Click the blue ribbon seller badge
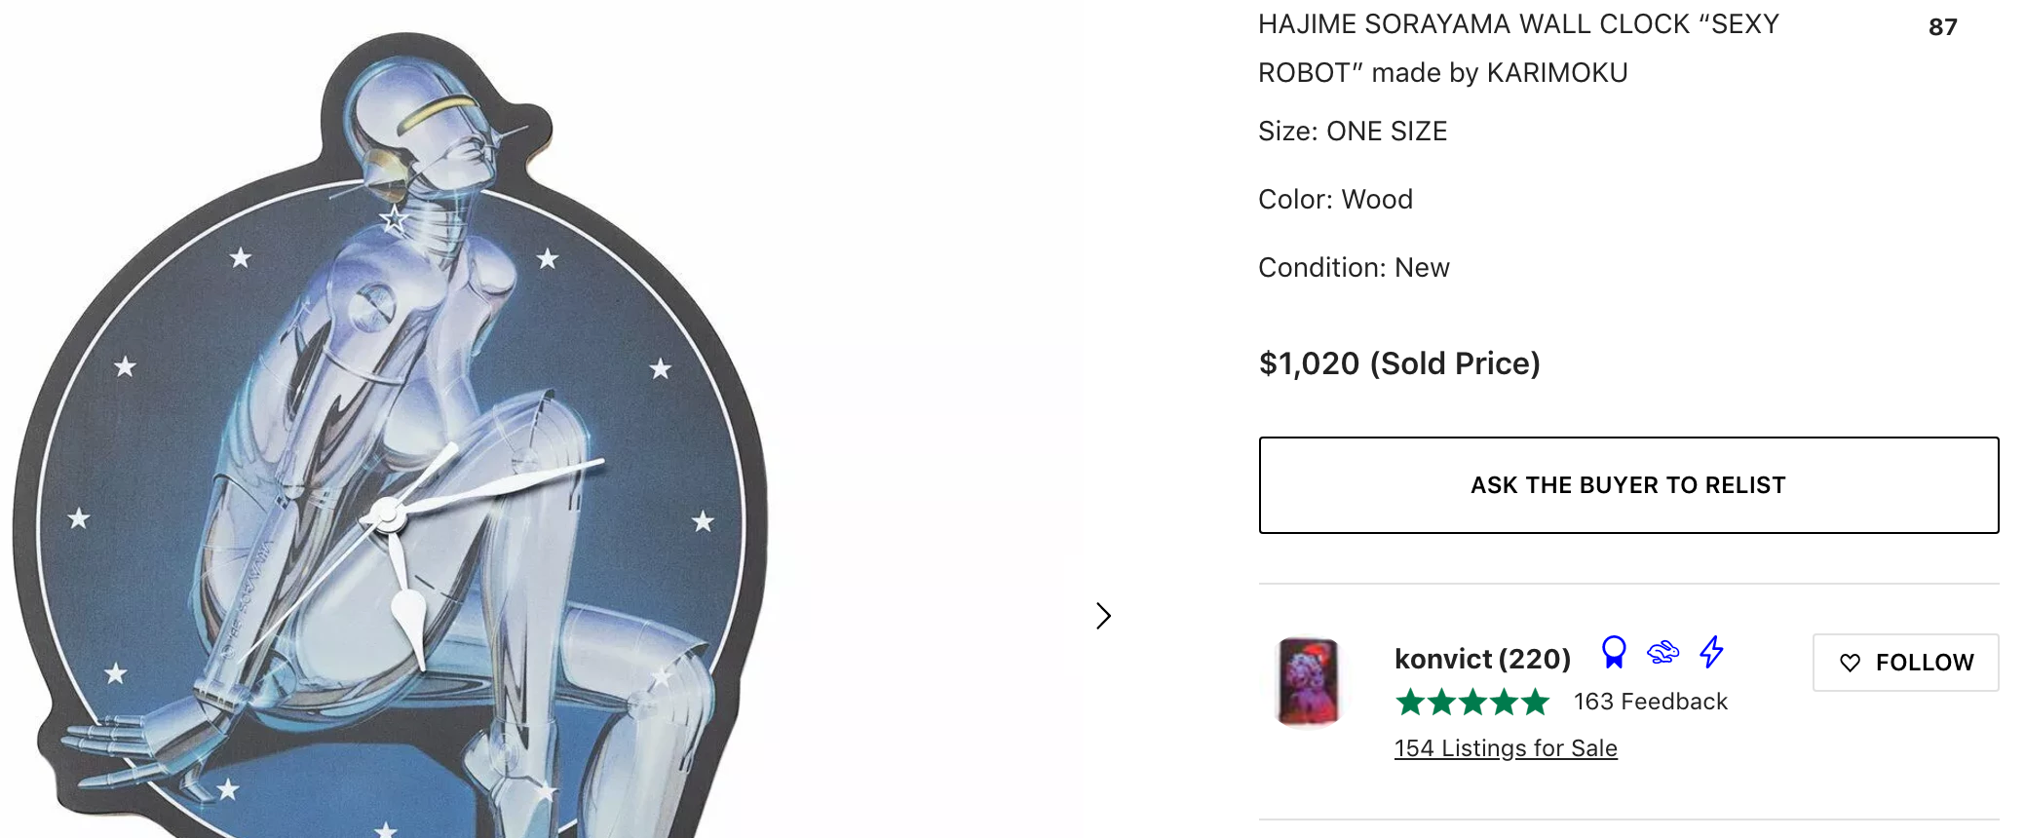Viewport: 2025px width, 838px height. (1614, 652)
